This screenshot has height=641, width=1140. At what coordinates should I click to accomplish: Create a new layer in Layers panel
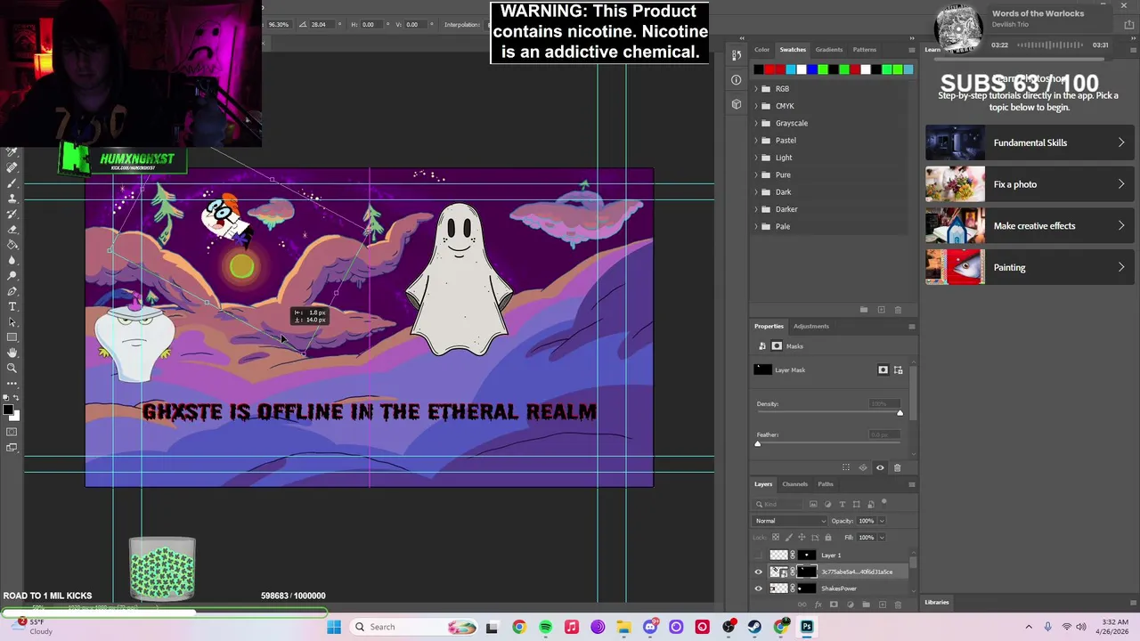pos(882,605)
